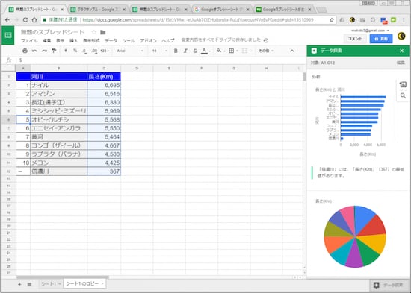
Task: Decrease decimal places
Action: click(84, 51)
